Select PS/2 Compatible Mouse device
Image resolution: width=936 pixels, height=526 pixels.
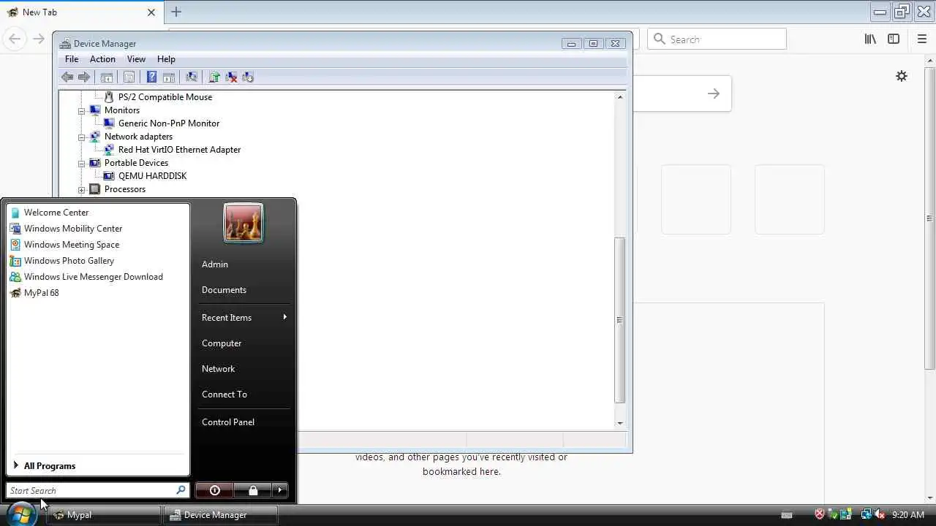(x=165, y=97)
